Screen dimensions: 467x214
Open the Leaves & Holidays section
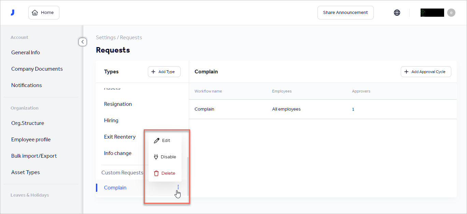[x=30, y=195]
